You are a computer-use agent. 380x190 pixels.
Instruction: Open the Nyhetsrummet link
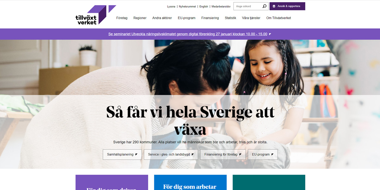pyautogui.click(x=187, y=7)
